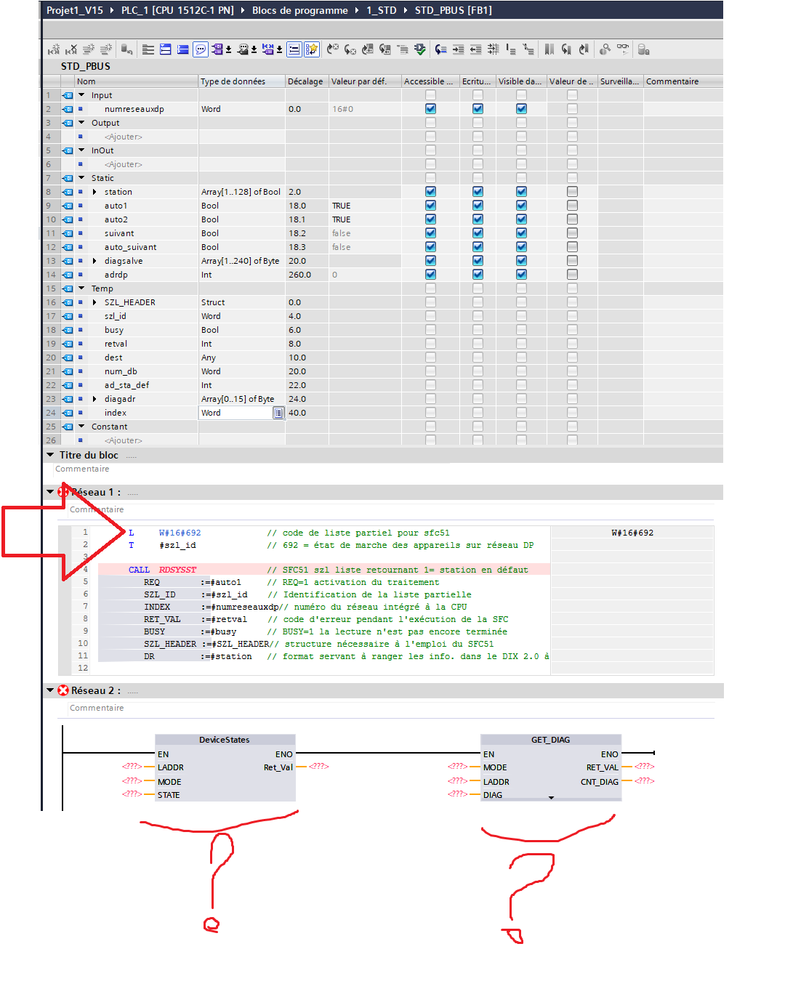Open data type selector for index row

278,413
